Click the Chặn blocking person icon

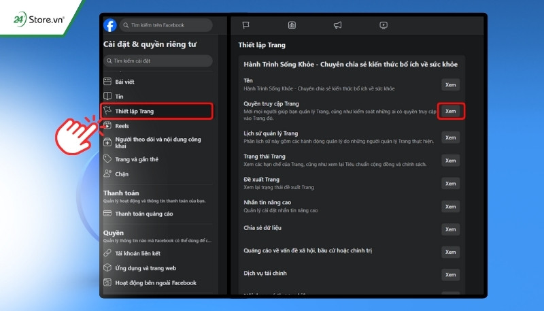pos(107,174)
